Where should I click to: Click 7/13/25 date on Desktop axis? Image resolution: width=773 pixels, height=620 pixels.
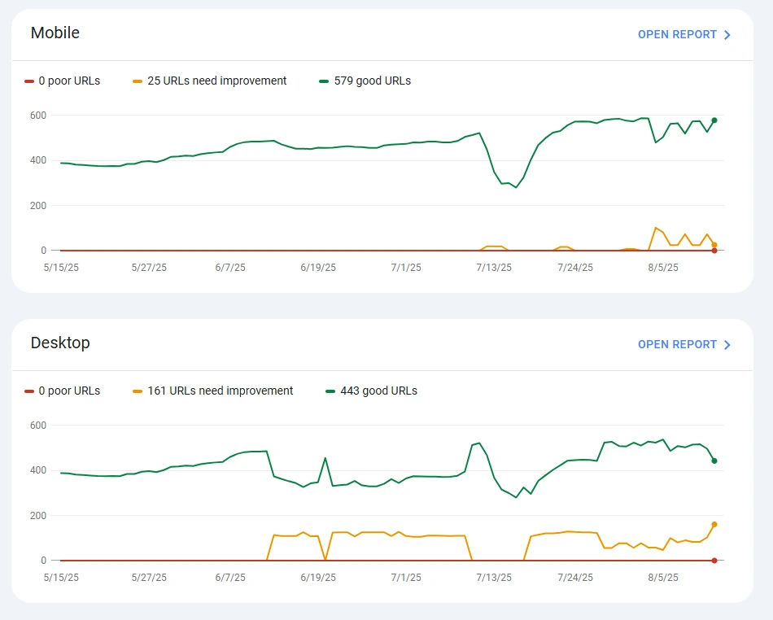[494, 578]
